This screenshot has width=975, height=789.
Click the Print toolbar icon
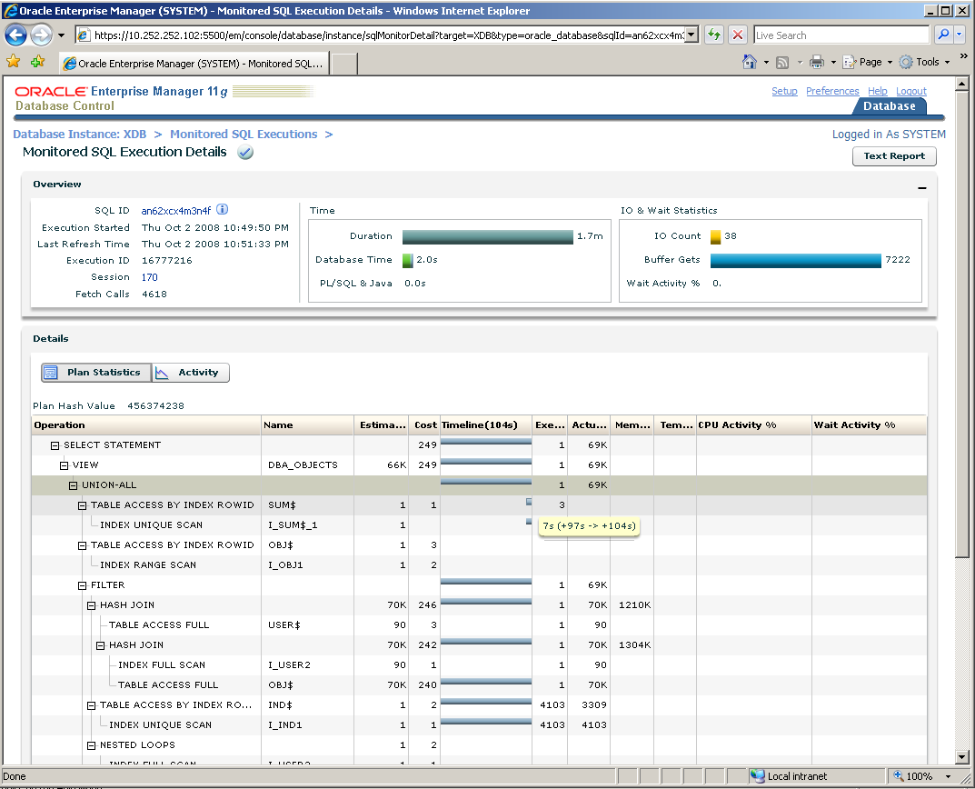click(x=817, y=62)
